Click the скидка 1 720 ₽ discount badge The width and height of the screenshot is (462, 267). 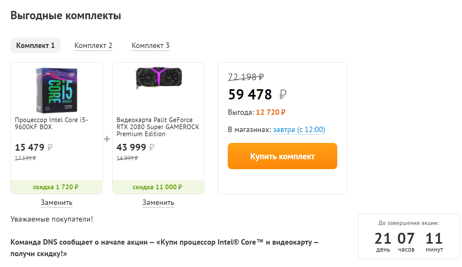click(x=56, y=187)
